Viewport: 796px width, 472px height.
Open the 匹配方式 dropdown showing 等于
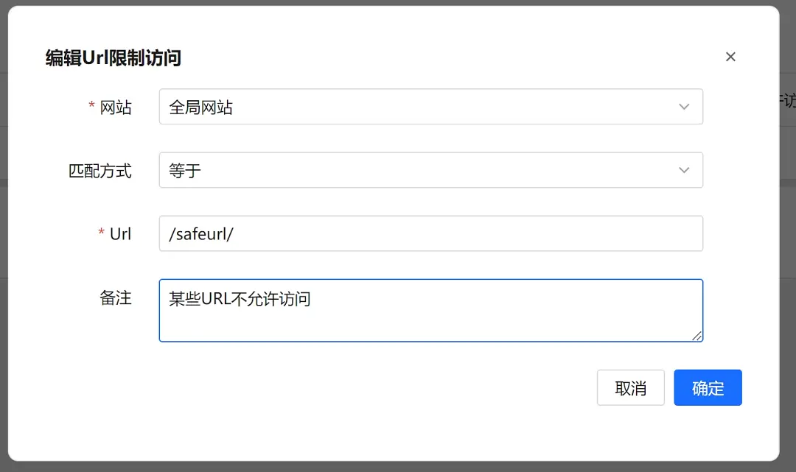pos(430,170)
